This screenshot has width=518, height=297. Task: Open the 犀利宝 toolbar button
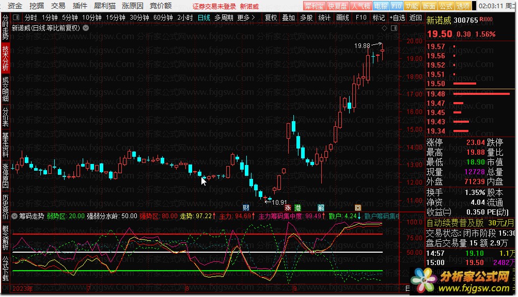pyautogui.click(x=314, y=6)
